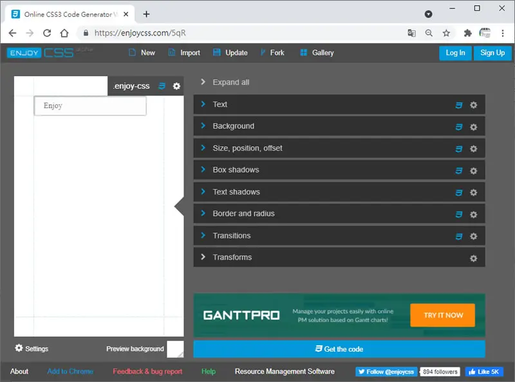515x382 pixels.
Task: Click the CSS3 icon beside .enjoy-css label
Action: point(162,86)
